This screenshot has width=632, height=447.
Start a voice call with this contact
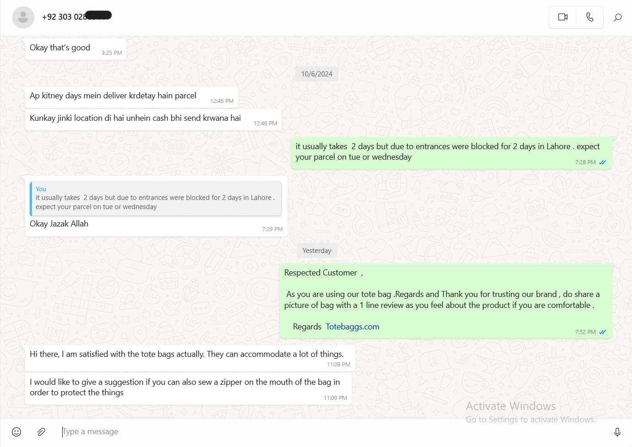[x=590, y=17]
